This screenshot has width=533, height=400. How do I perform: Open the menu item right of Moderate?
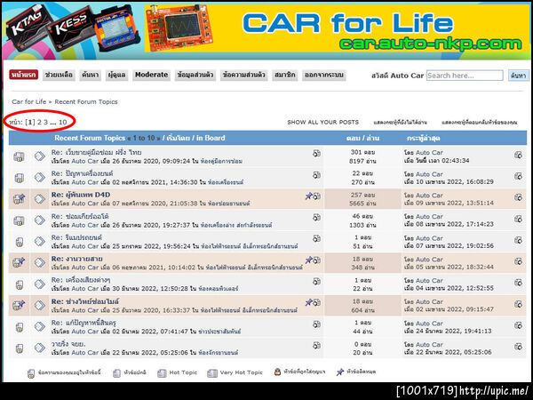(x=195, y=75)
